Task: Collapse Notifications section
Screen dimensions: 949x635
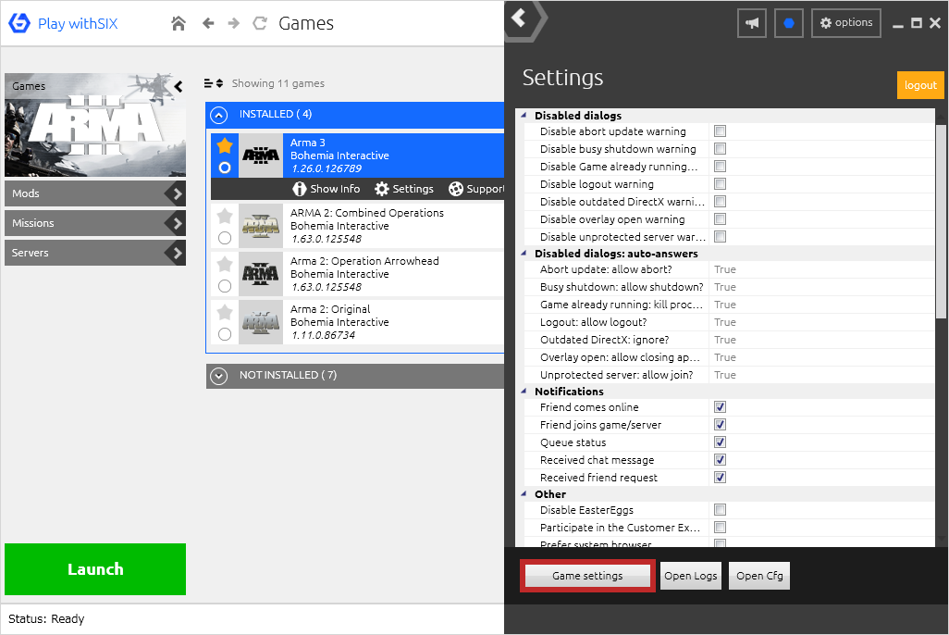Action: 524,391
